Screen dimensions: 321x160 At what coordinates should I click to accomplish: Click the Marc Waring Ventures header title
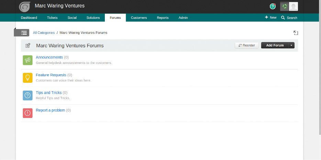coord(59,6)
